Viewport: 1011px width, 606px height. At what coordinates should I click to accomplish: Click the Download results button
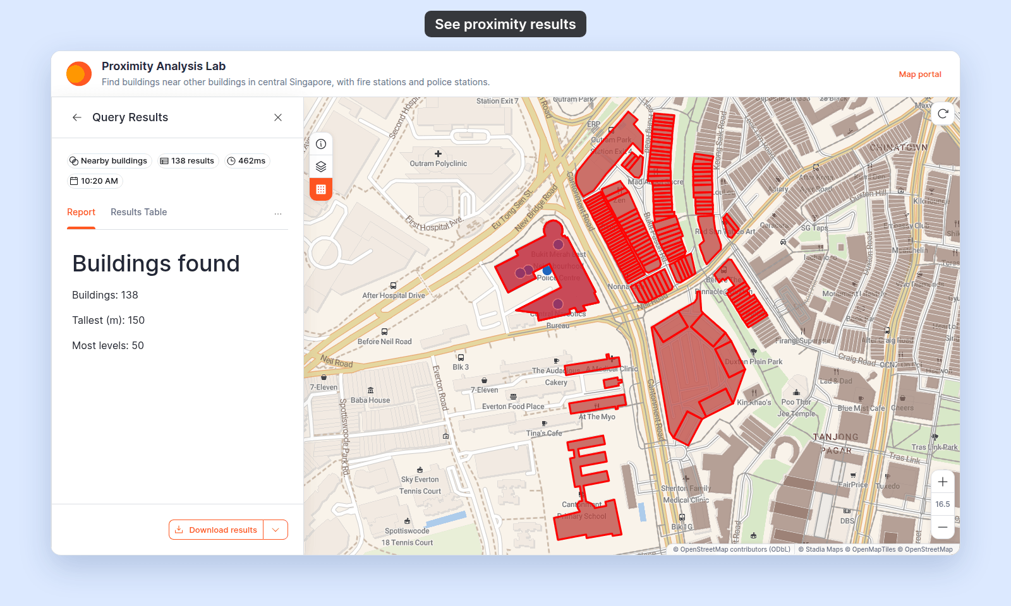point(216,530)
